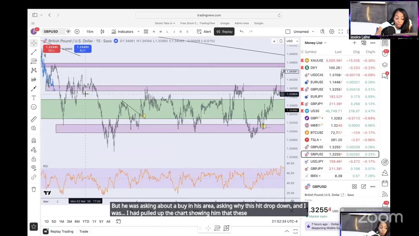Remove objects with the trash icon

click(x=34, y=189)
